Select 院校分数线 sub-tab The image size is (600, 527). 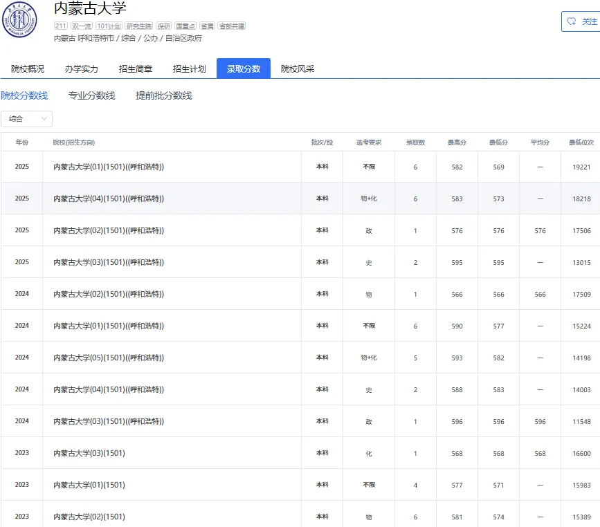(x=24, y=95)
